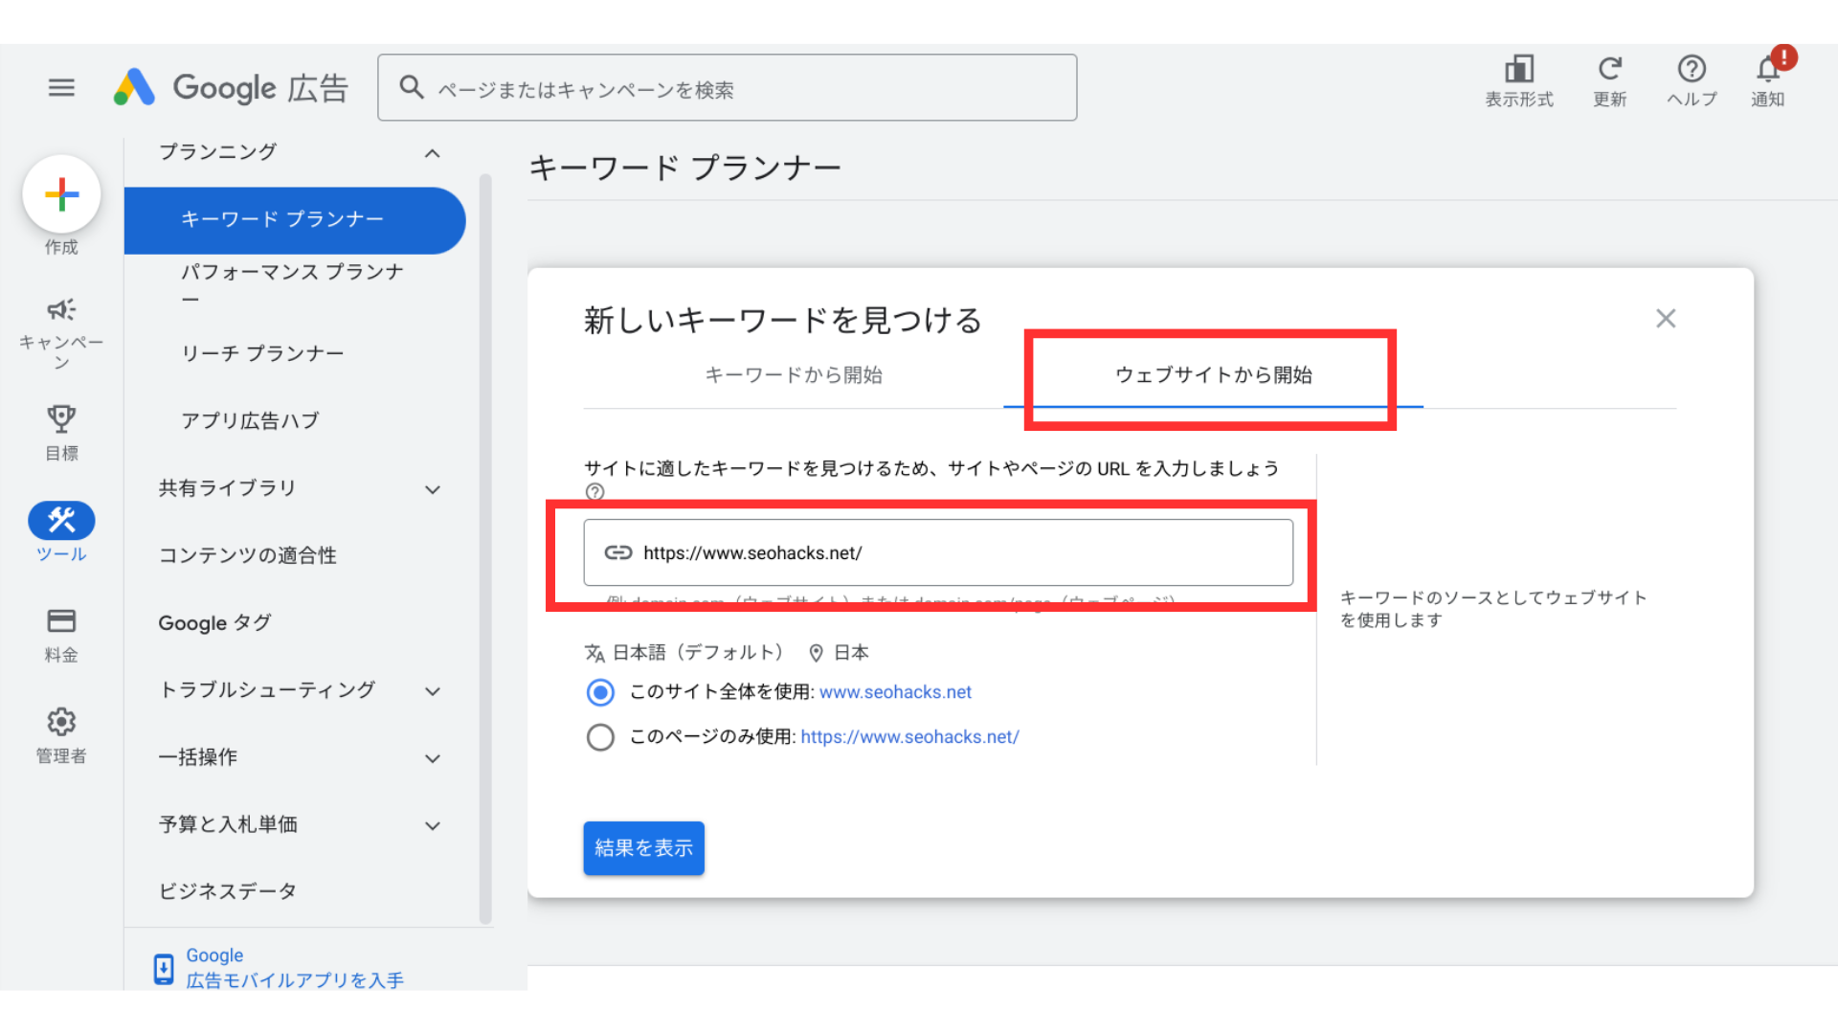This screenshot has height=1034, width=1838.
Task: Collapse the プランニング section
Action: 433,153
